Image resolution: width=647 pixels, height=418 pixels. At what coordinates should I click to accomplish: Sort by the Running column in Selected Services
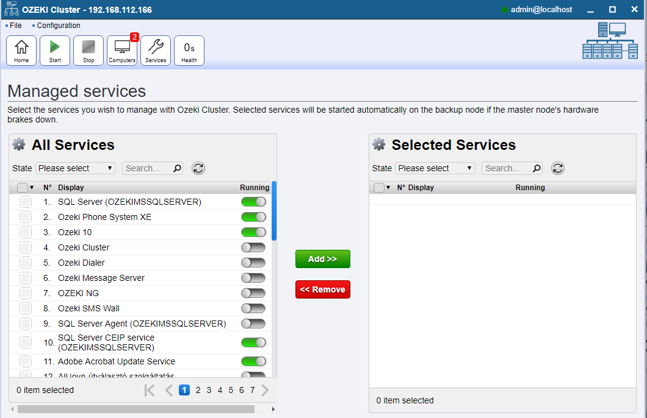coord(530,188)
